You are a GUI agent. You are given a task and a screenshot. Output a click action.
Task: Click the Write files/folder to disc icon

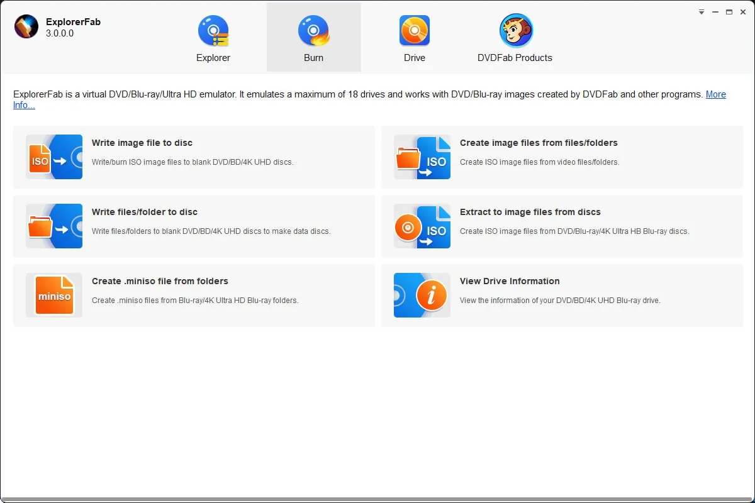click(54, 226)
